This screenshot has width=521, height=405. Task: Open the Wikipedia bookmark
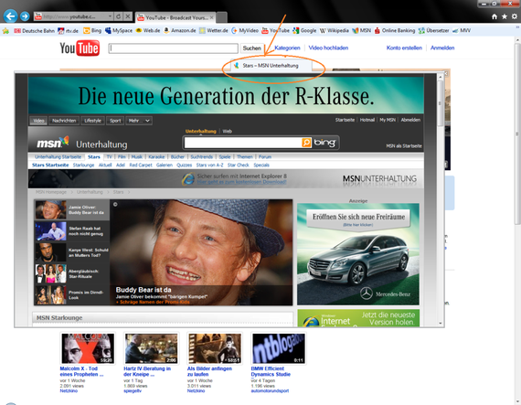pyautogui.click(x=335, y=30)
